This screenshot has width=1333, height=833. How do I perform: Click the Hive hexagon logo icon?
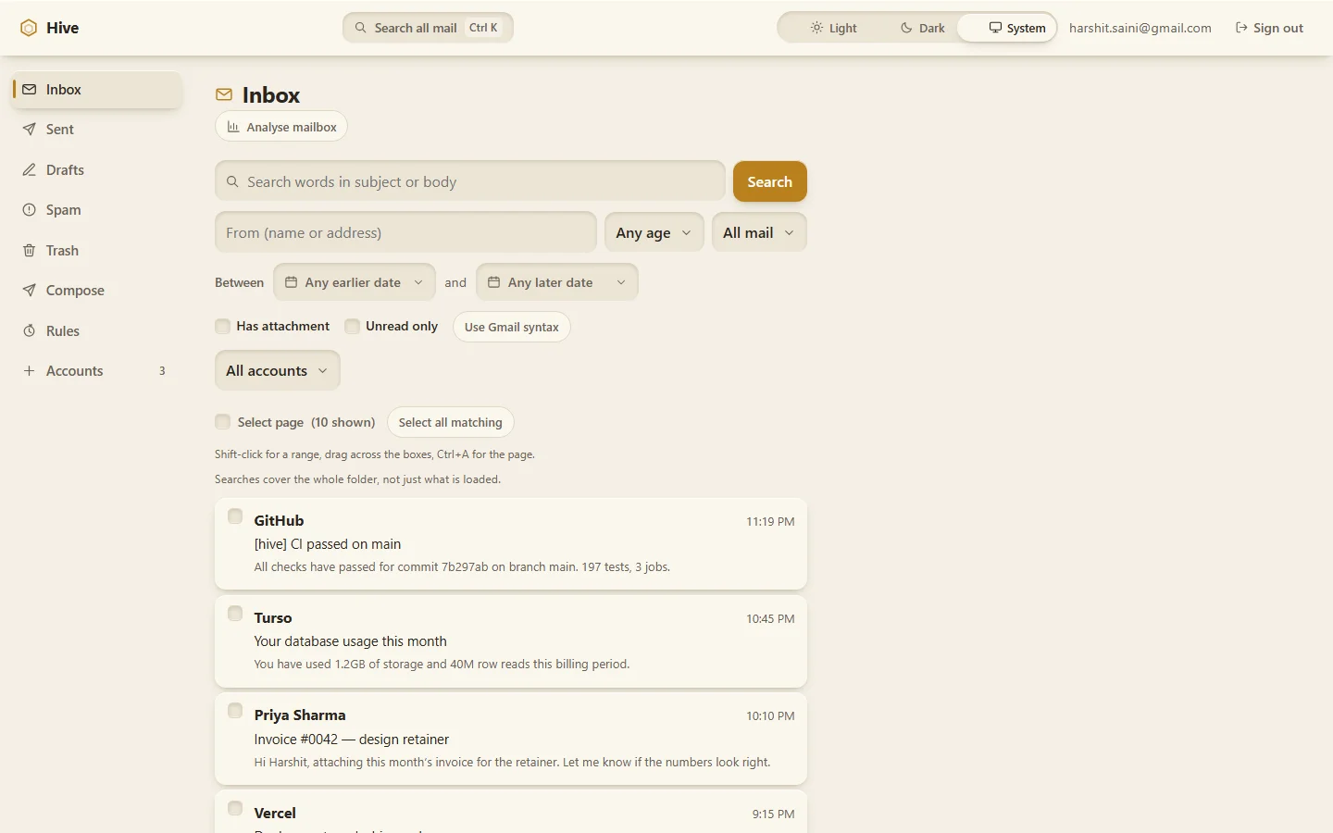pyautogui.click(x=29, y=28)
